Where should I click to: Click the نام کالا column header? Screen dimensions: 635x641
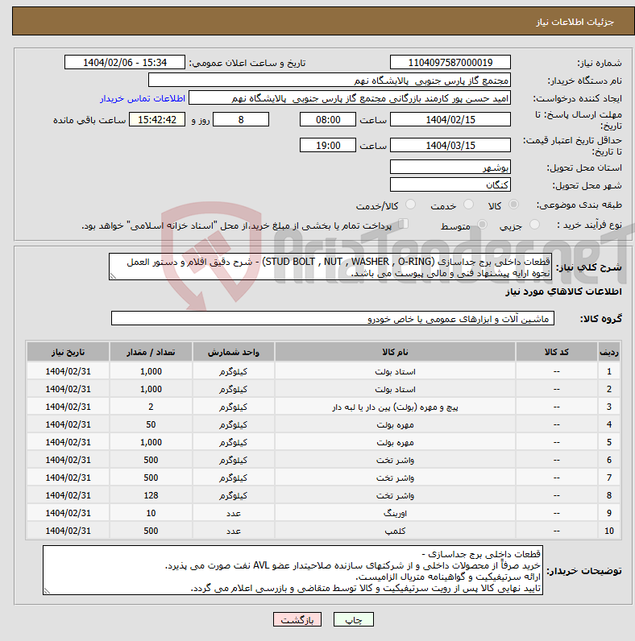[395, 352]
